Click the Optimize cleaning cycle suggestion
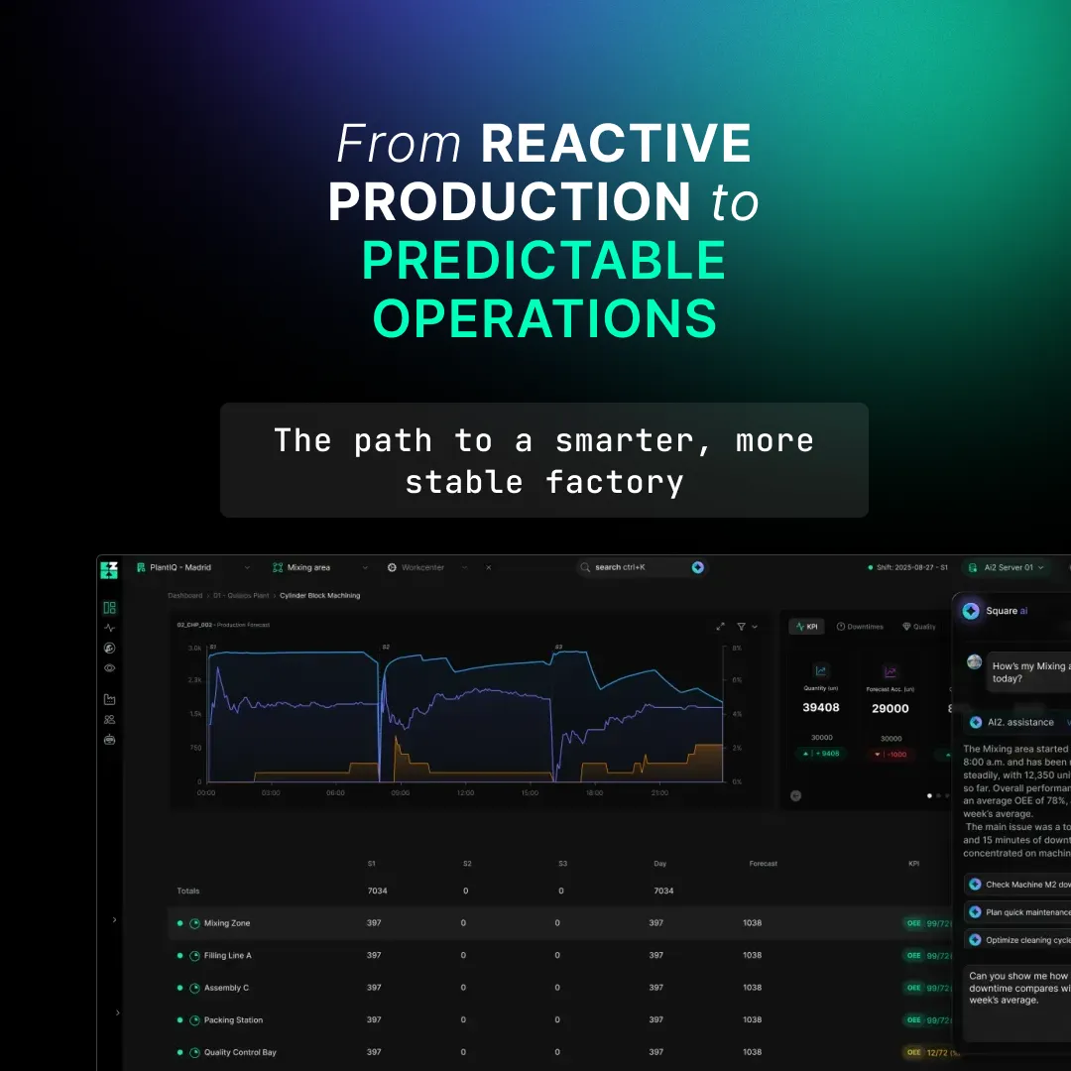This screenshot has height=1071, width=1071. pyautogui.click(x=1017, y=940)
